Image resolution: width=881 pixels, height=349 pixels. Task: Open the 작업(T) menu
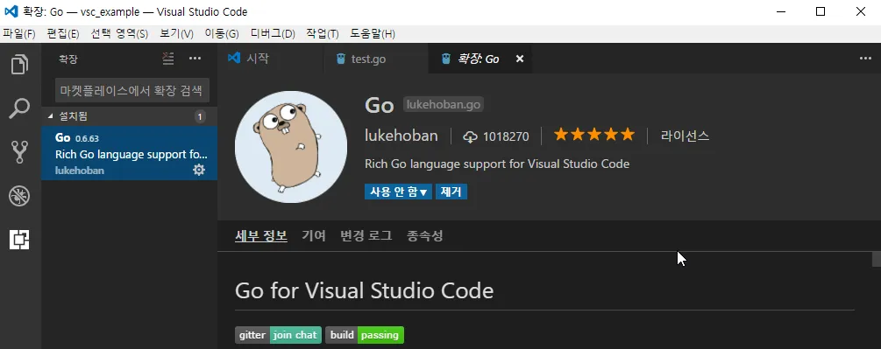pyautogui.click(x=323, y=33)
